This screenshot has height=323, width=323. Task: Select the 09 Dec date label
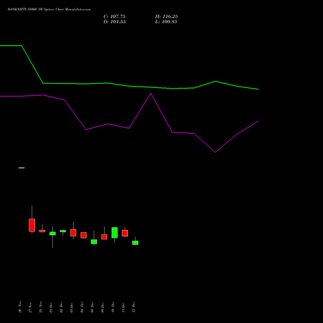pyautogui.click(x=103, y=307)
